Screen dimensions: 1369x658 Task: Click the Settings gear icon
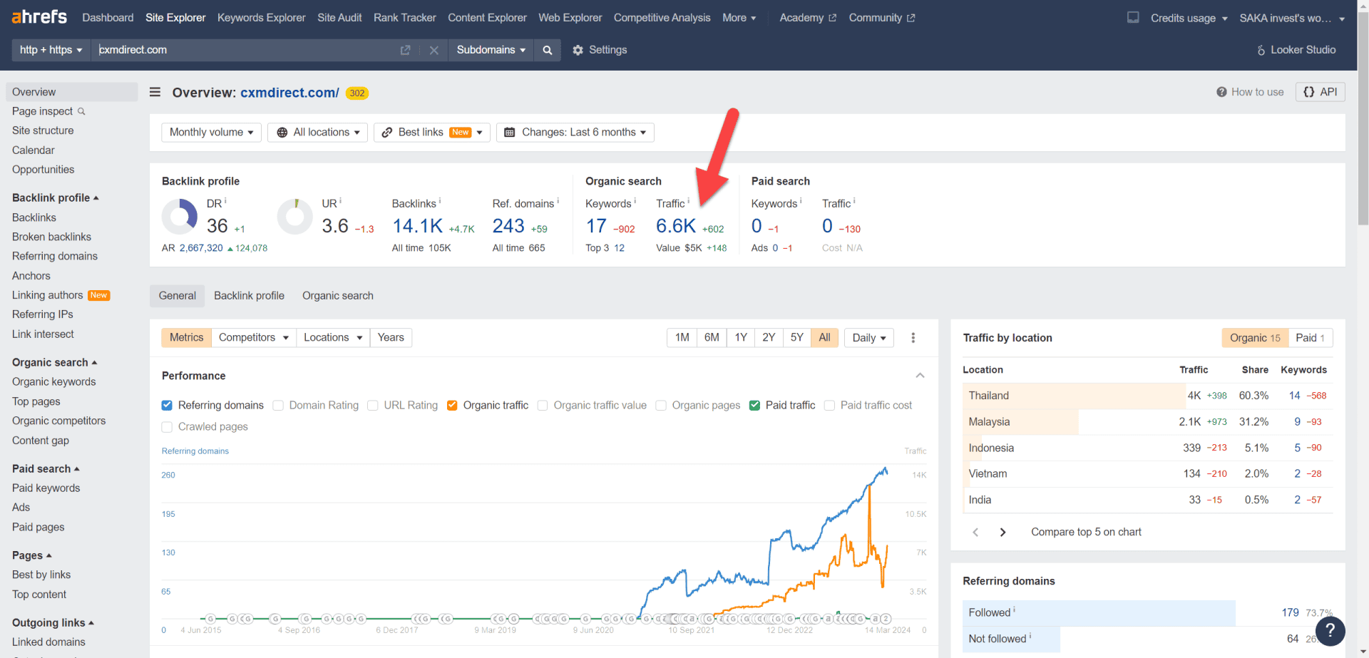click(x=578, y=50)
